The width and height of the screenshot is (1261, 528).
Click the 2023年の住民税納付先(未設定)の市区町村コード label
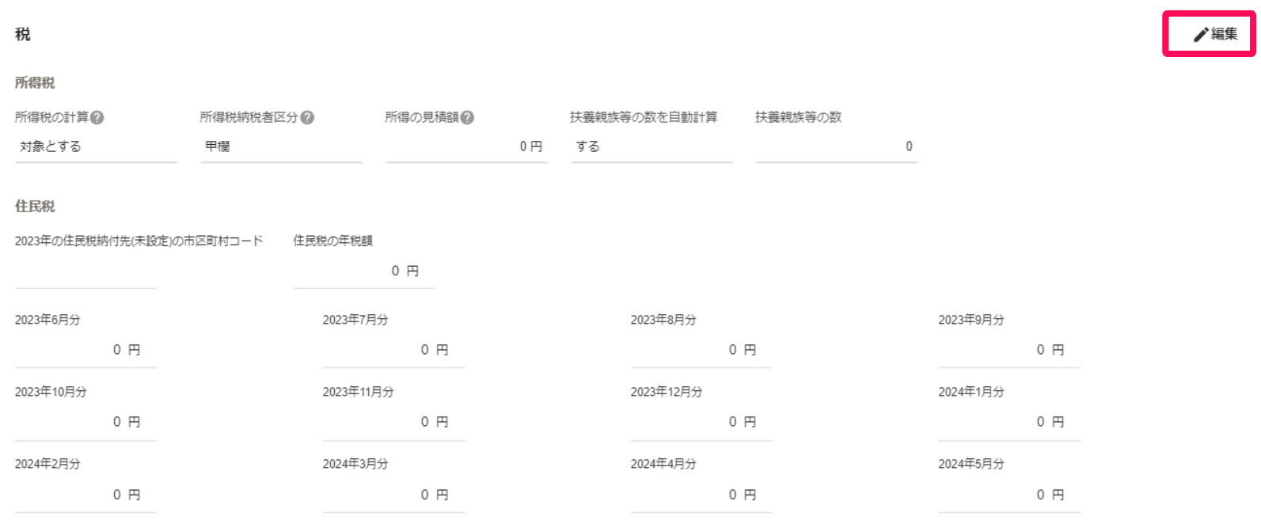tap(139, 241)
